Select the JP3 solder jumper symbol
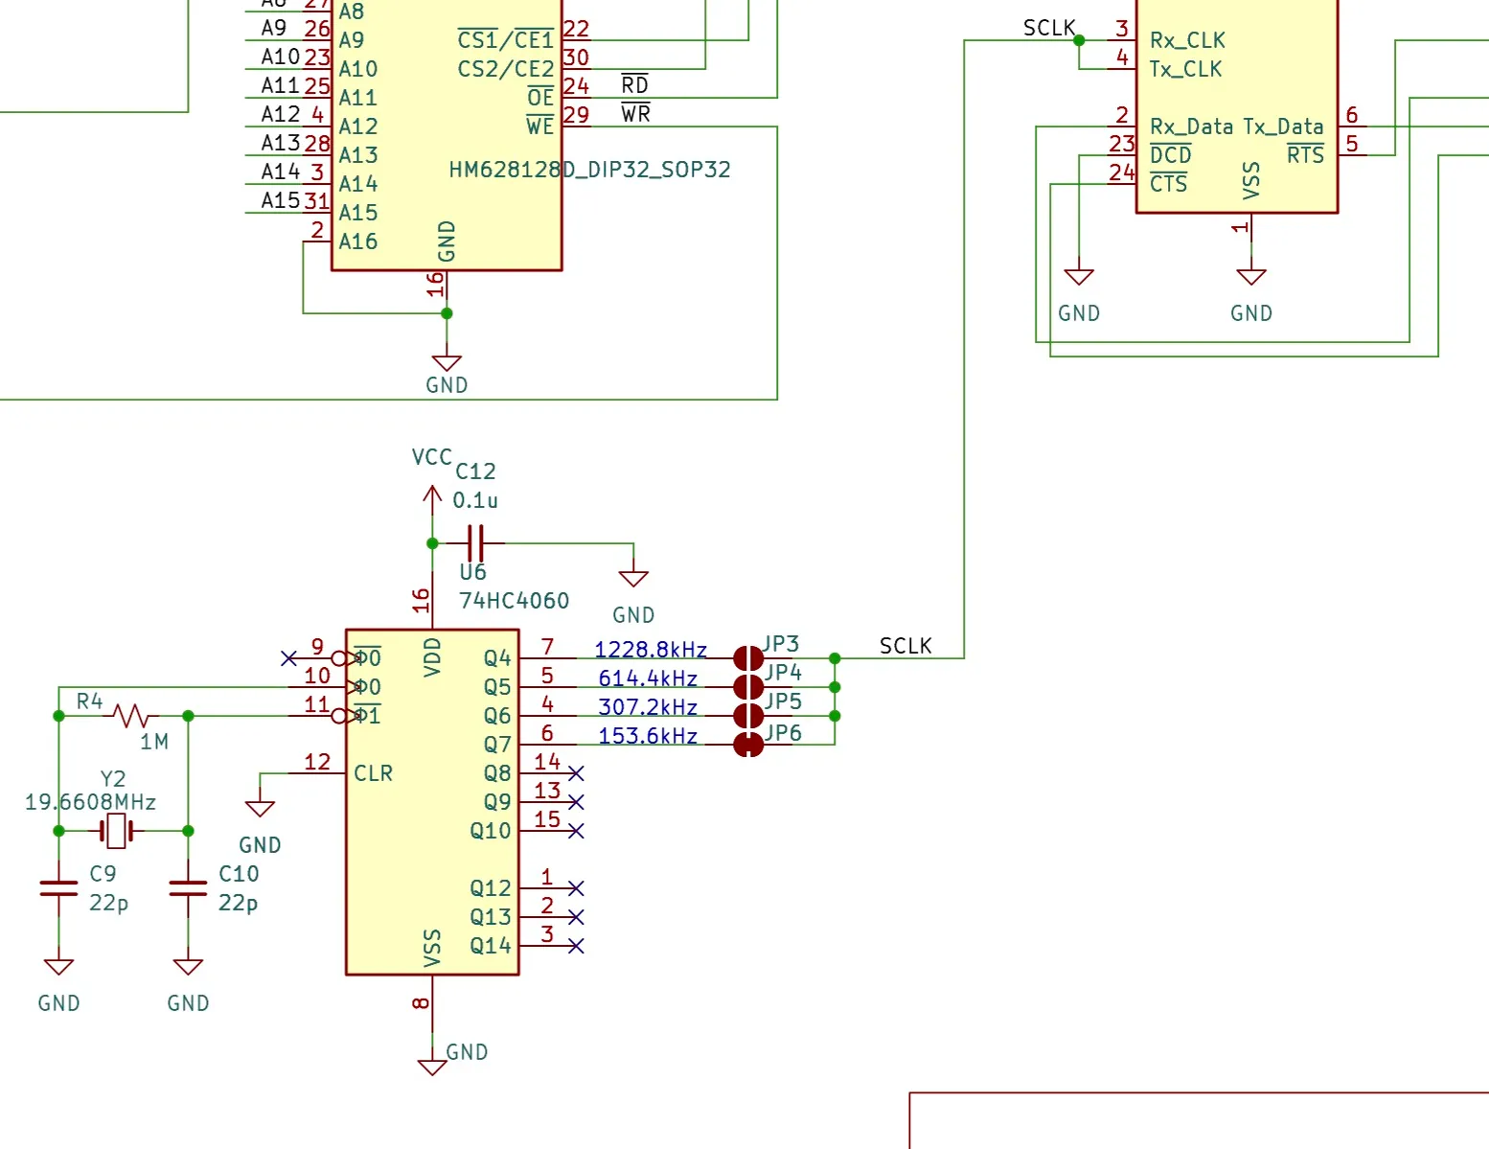The image size is (1489, 1149). pyautogui.click(x=748, y=658)
